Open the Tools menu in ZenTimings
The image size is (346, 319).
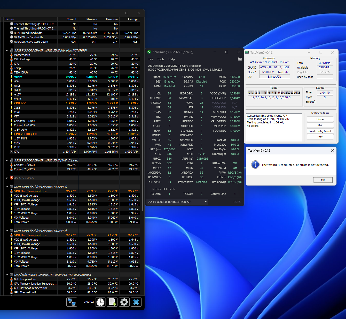tap(161, 59)
